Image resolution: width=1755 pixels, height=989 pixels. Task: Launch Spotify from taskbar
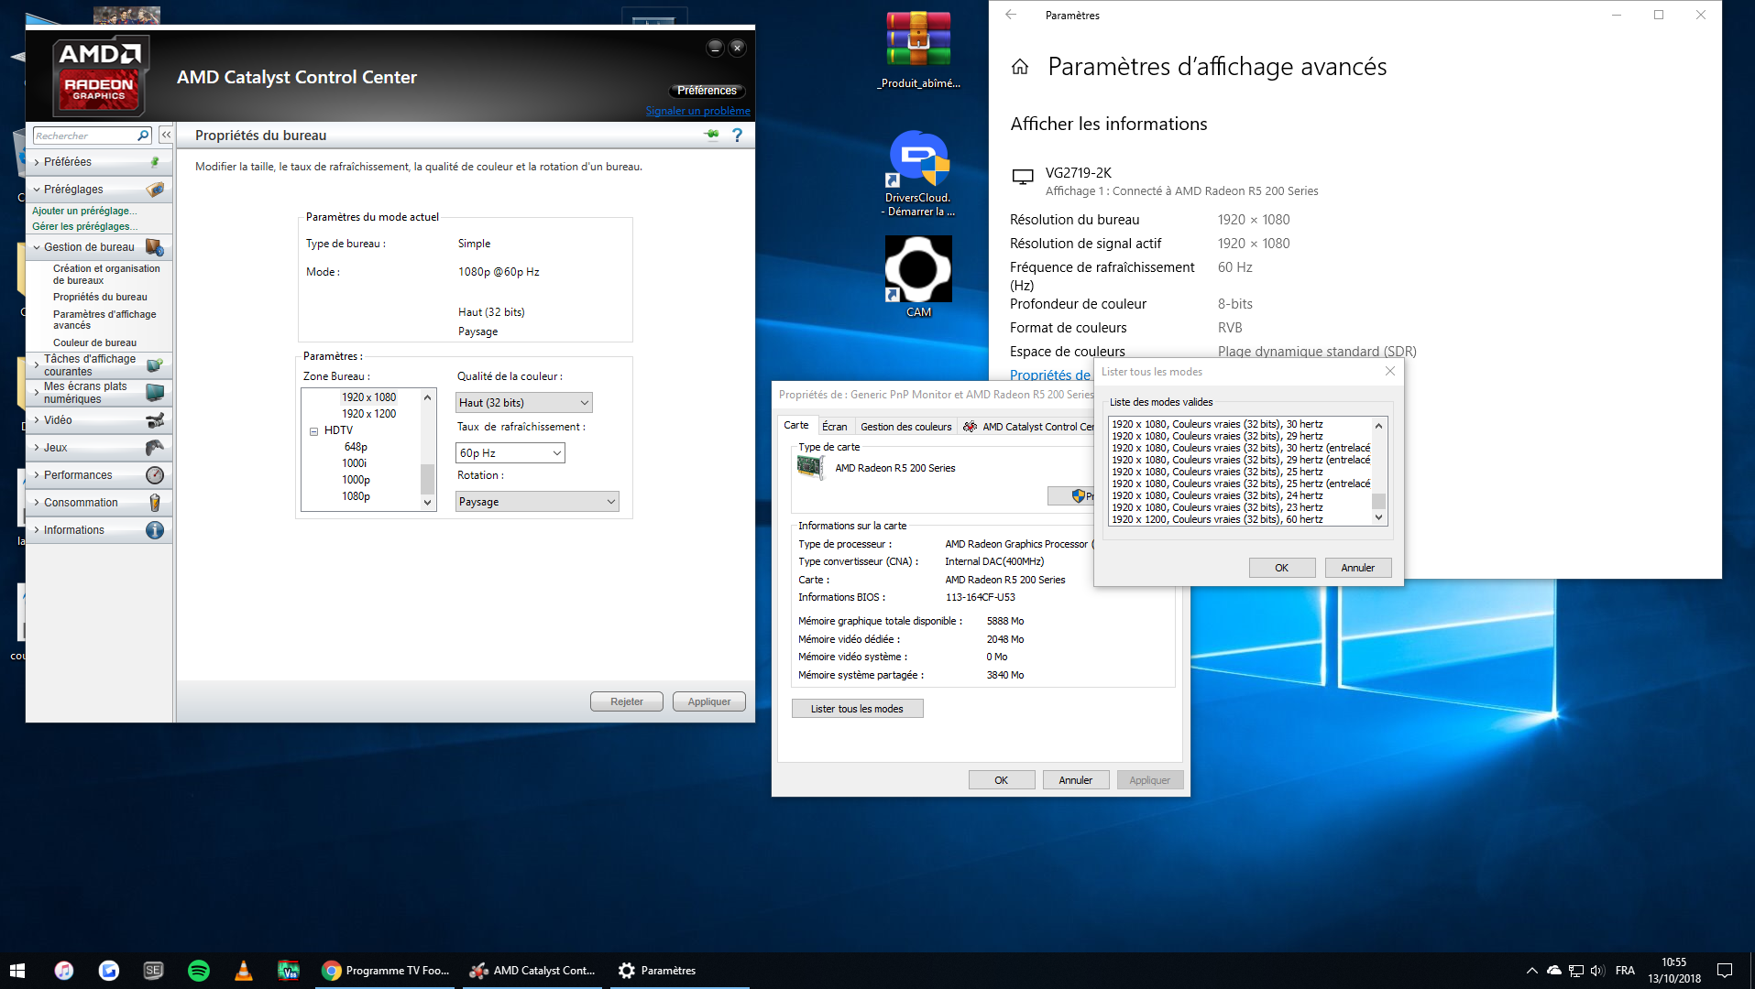[x=199, y=971]
